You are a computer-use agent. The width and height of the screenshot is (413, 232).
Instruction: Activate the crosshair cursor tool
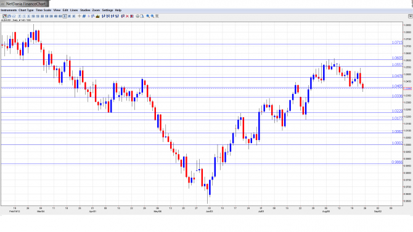coord(80,16)
